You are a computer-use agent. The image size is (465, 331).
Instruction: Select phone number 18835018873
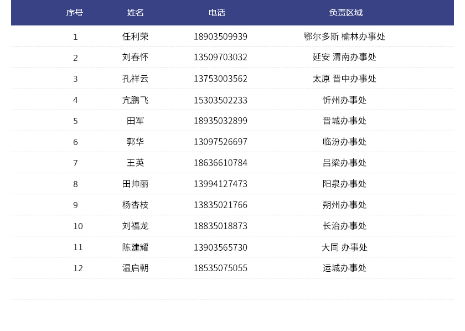220,226
